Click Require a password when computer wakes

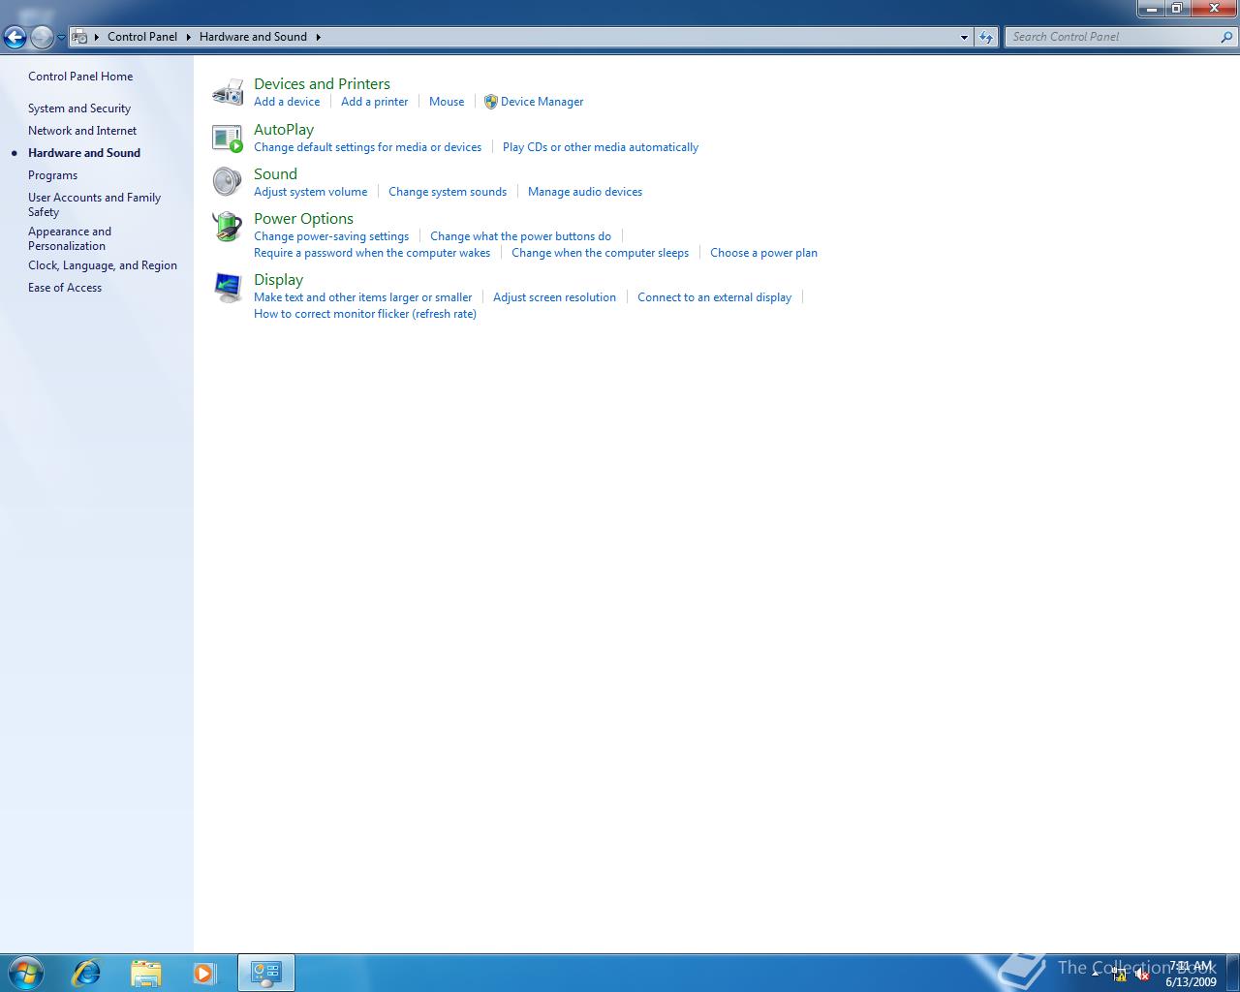coord(372,253)
